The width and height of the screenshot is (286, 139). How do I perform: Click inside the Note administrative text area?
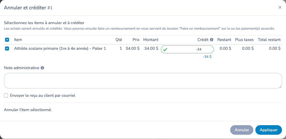[x=143, y=81]
